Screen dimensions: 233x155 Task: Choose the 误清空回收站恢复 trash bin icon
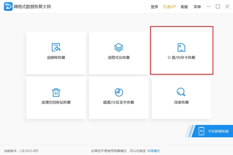[x=56, y=93]
